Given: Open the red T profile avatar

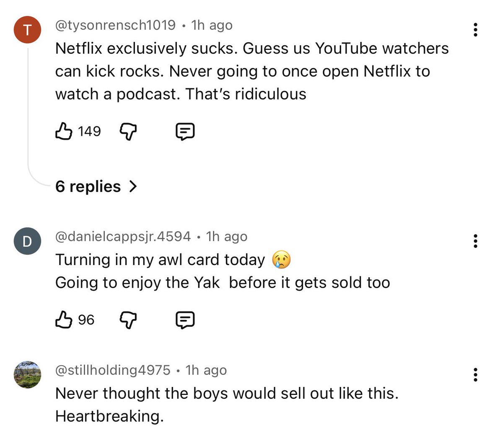Looking at the screenshot, I should tap(27, 30).
